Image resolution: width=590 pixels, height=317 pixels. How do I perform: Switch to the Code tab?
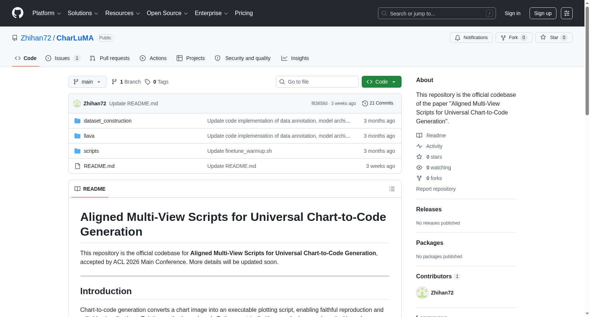(26, 58)
